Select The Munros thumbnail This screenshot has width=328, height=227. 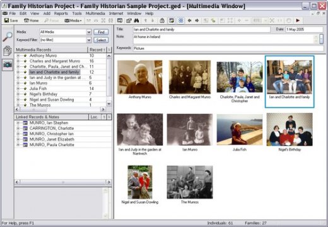pyautogui.click(x=190, y=182)
